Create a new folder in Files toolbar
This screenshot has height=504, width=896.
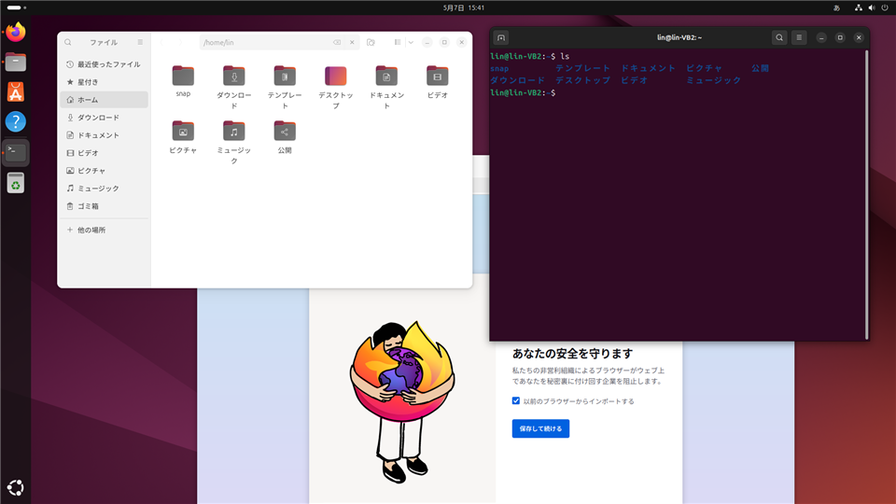click(371, 42)
